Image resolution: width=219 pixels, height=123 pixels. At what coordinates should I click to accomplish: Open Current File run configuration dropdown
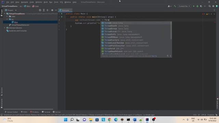184,6
